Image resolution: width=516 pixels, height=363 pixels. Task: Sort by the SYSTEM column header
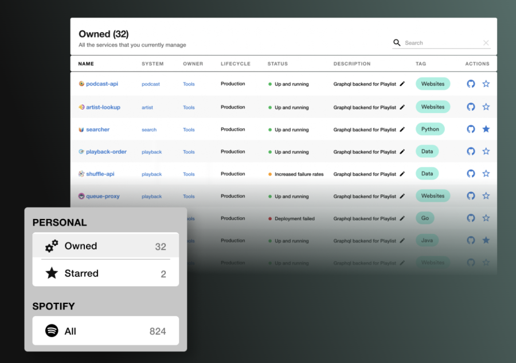coord(153,64)
